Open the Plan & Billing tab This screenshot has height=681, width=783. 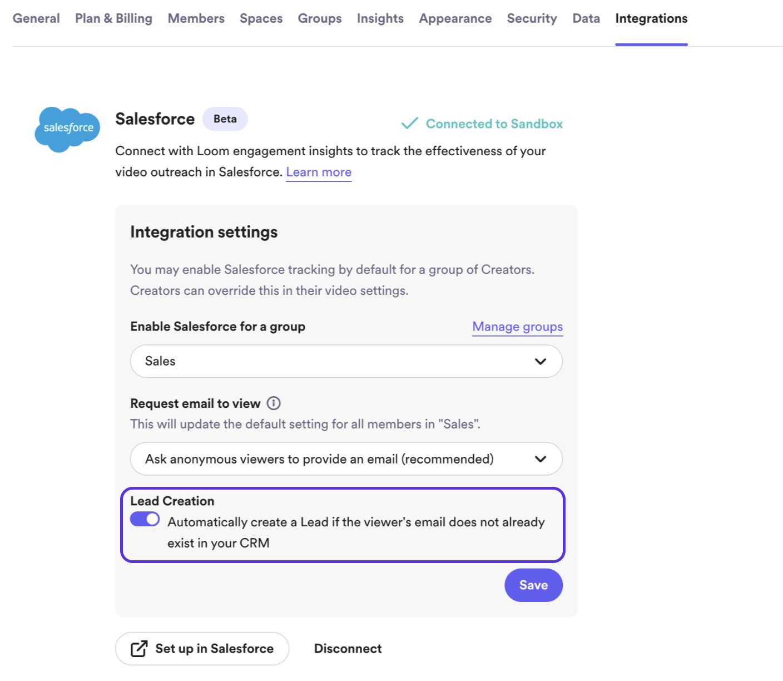pos(113,18)
